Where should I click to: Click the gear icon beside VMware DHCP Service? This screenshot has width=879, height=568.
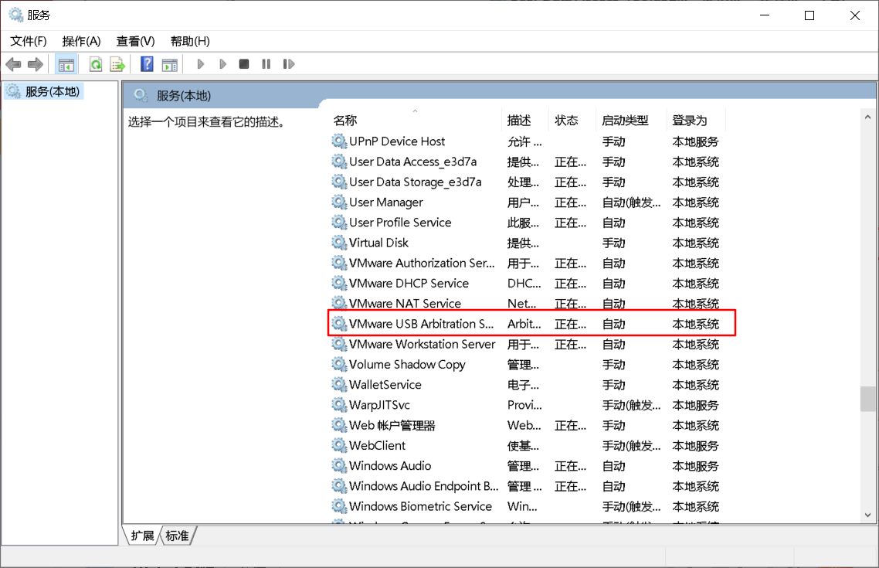point(339,283)
